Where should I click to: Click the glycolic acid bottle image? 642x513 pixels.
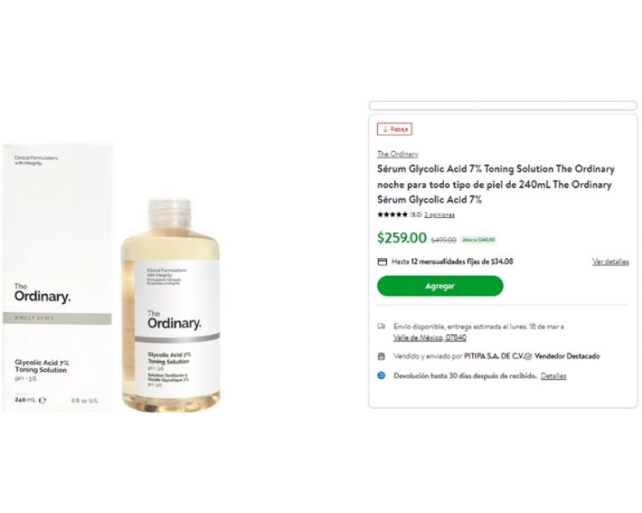(x=172, y=307)
